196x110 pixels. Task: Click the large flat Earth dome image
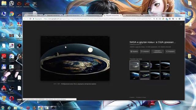pos(75,58)
